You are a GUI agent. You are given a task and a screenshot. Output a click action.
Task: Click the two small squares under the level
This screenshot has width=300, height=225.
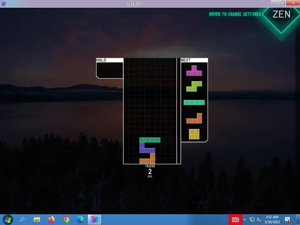150,176
